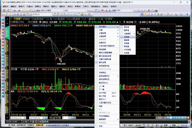Toggle 顯示最高最低價 checkbox in context menu
The width and height of the screenshot is (192, 128).
pos(105,56)
